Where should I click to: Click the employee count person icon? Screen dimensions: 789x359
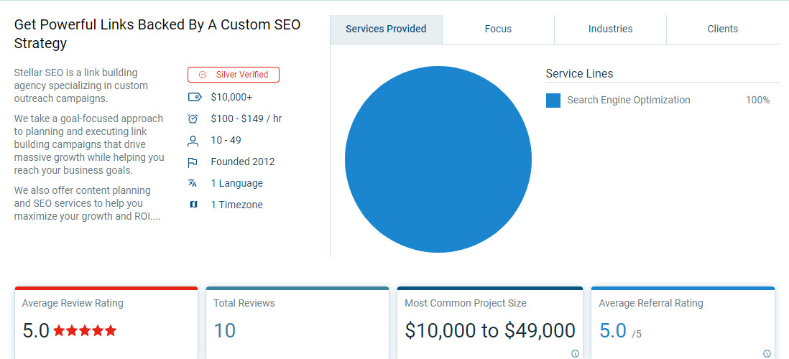(x=193, y=140)
